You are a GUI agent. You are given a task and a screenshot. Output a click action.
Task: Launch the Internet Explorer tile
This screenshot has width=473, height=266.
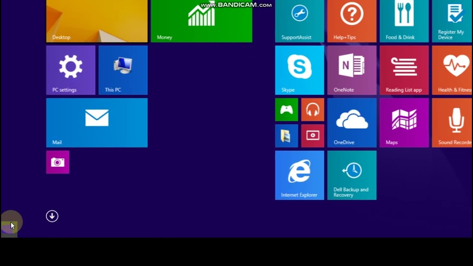point(299,175)
